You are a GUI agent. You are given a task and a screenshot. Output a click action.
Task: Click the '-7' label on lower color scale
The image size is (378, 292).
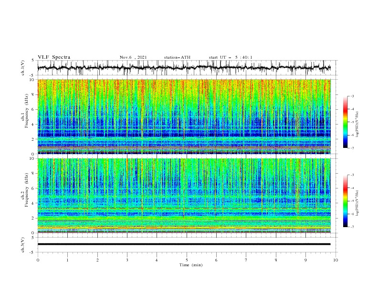352,227
